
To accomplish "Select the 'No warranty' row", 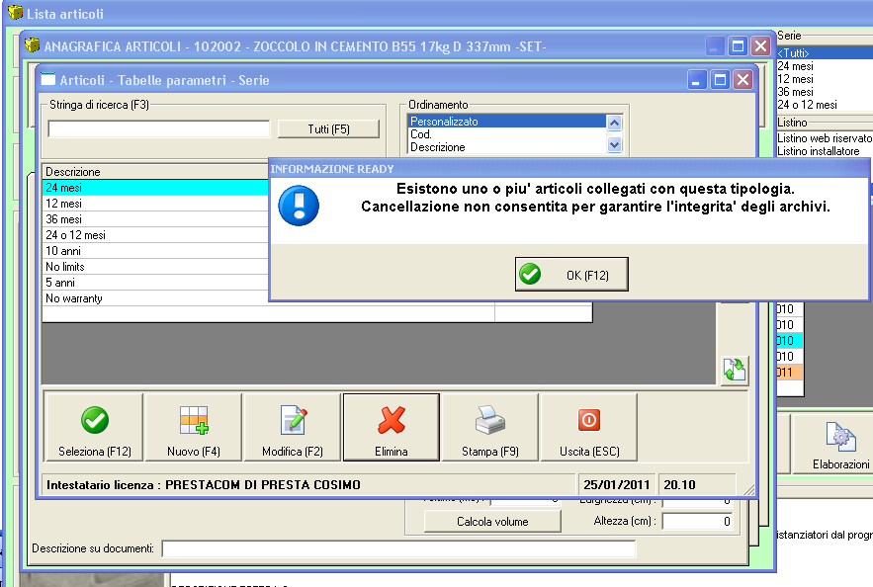I will 155,298.
